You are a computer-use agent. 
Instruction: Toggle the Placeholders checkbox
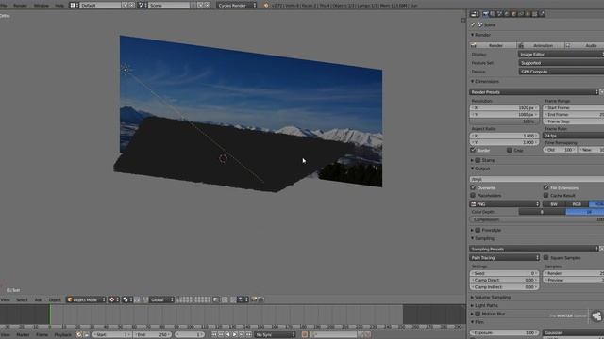[x=473, y=195]
